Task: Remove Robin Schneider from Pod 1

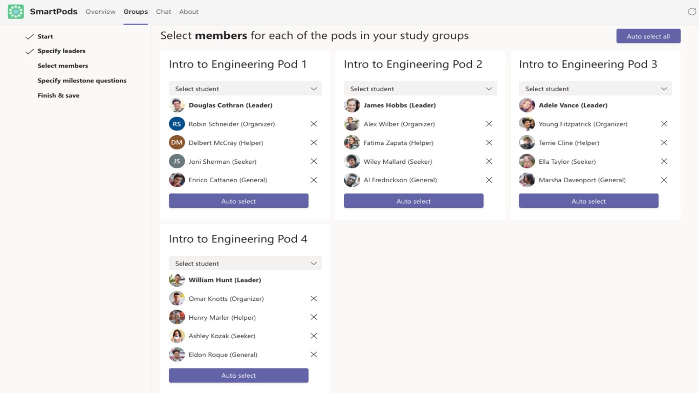Action: coord(314,124)
